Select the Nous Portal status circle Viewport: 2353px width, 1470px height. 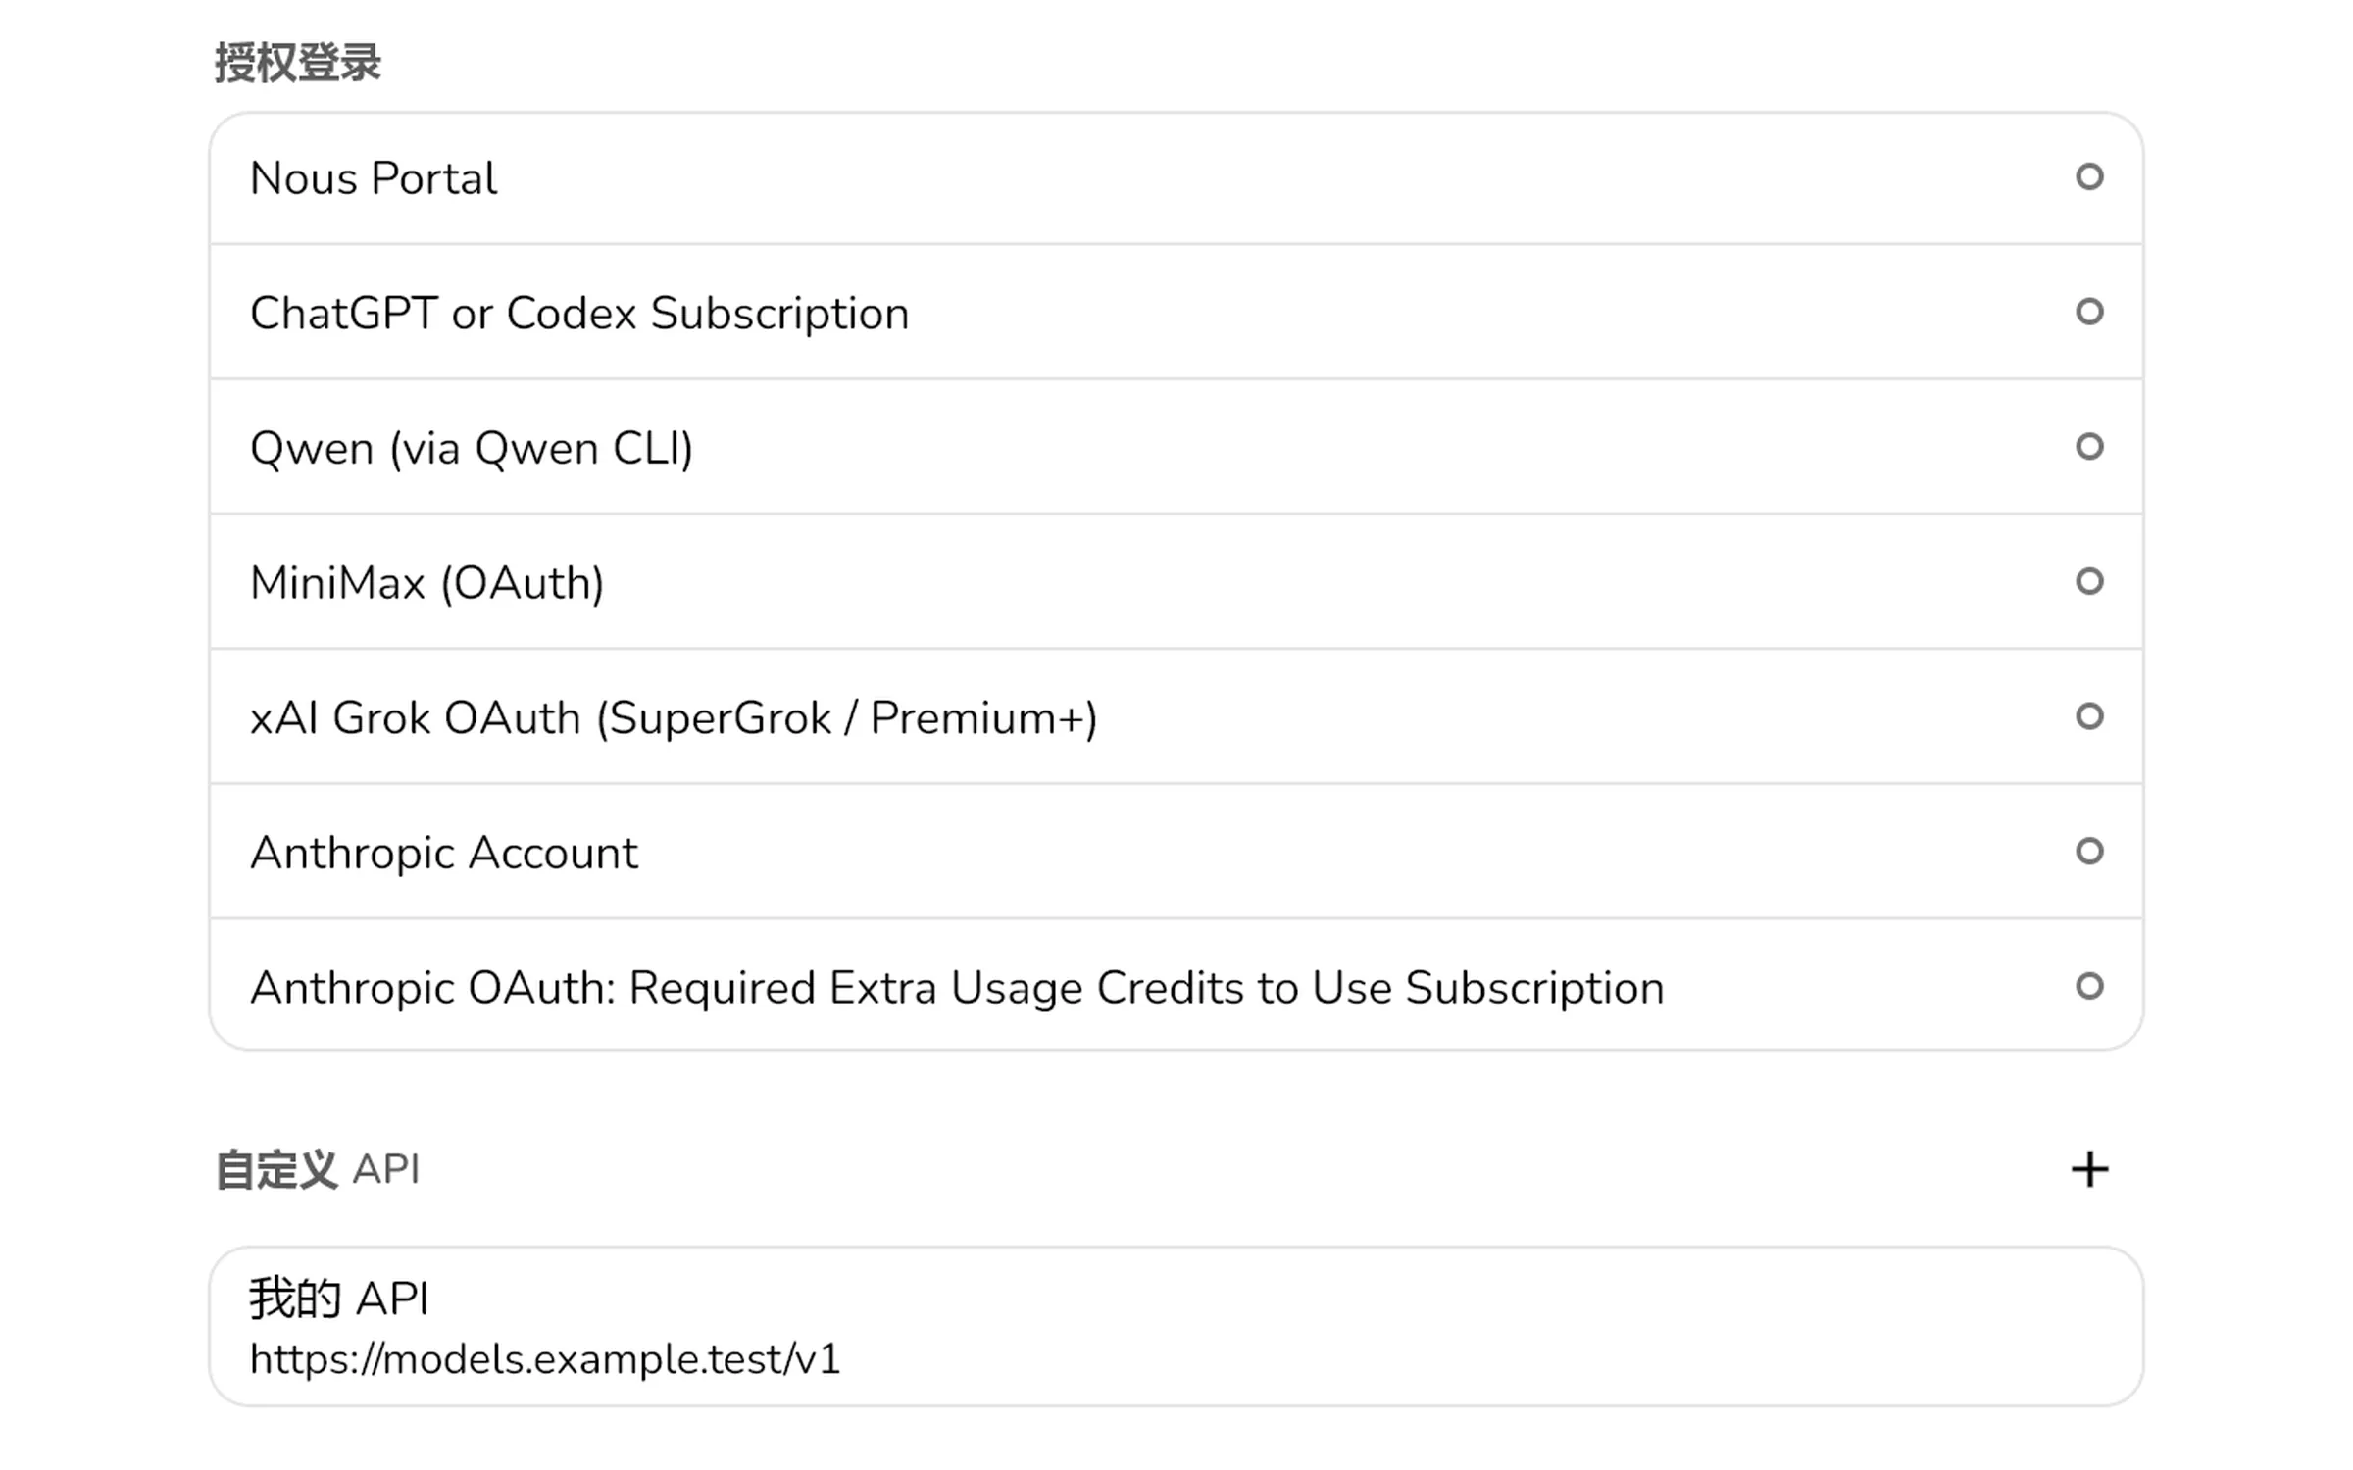click(2089, 176)
